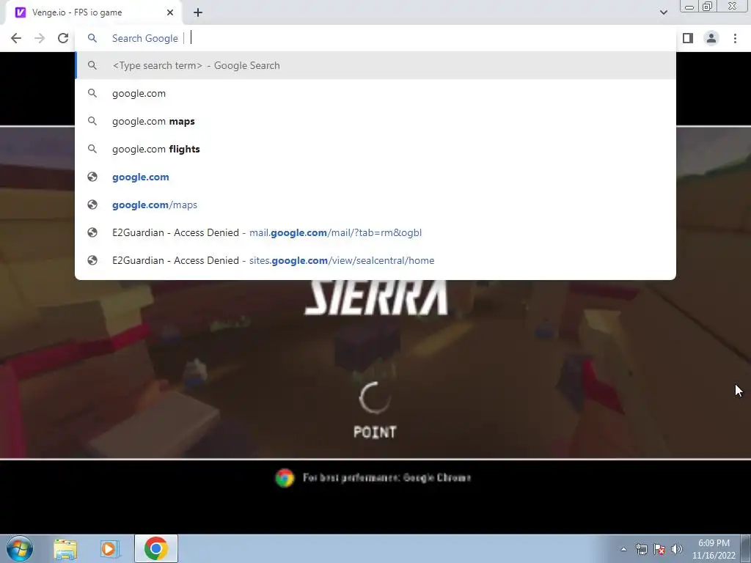Open the Windows Start menu

click(x=19, y=548)
